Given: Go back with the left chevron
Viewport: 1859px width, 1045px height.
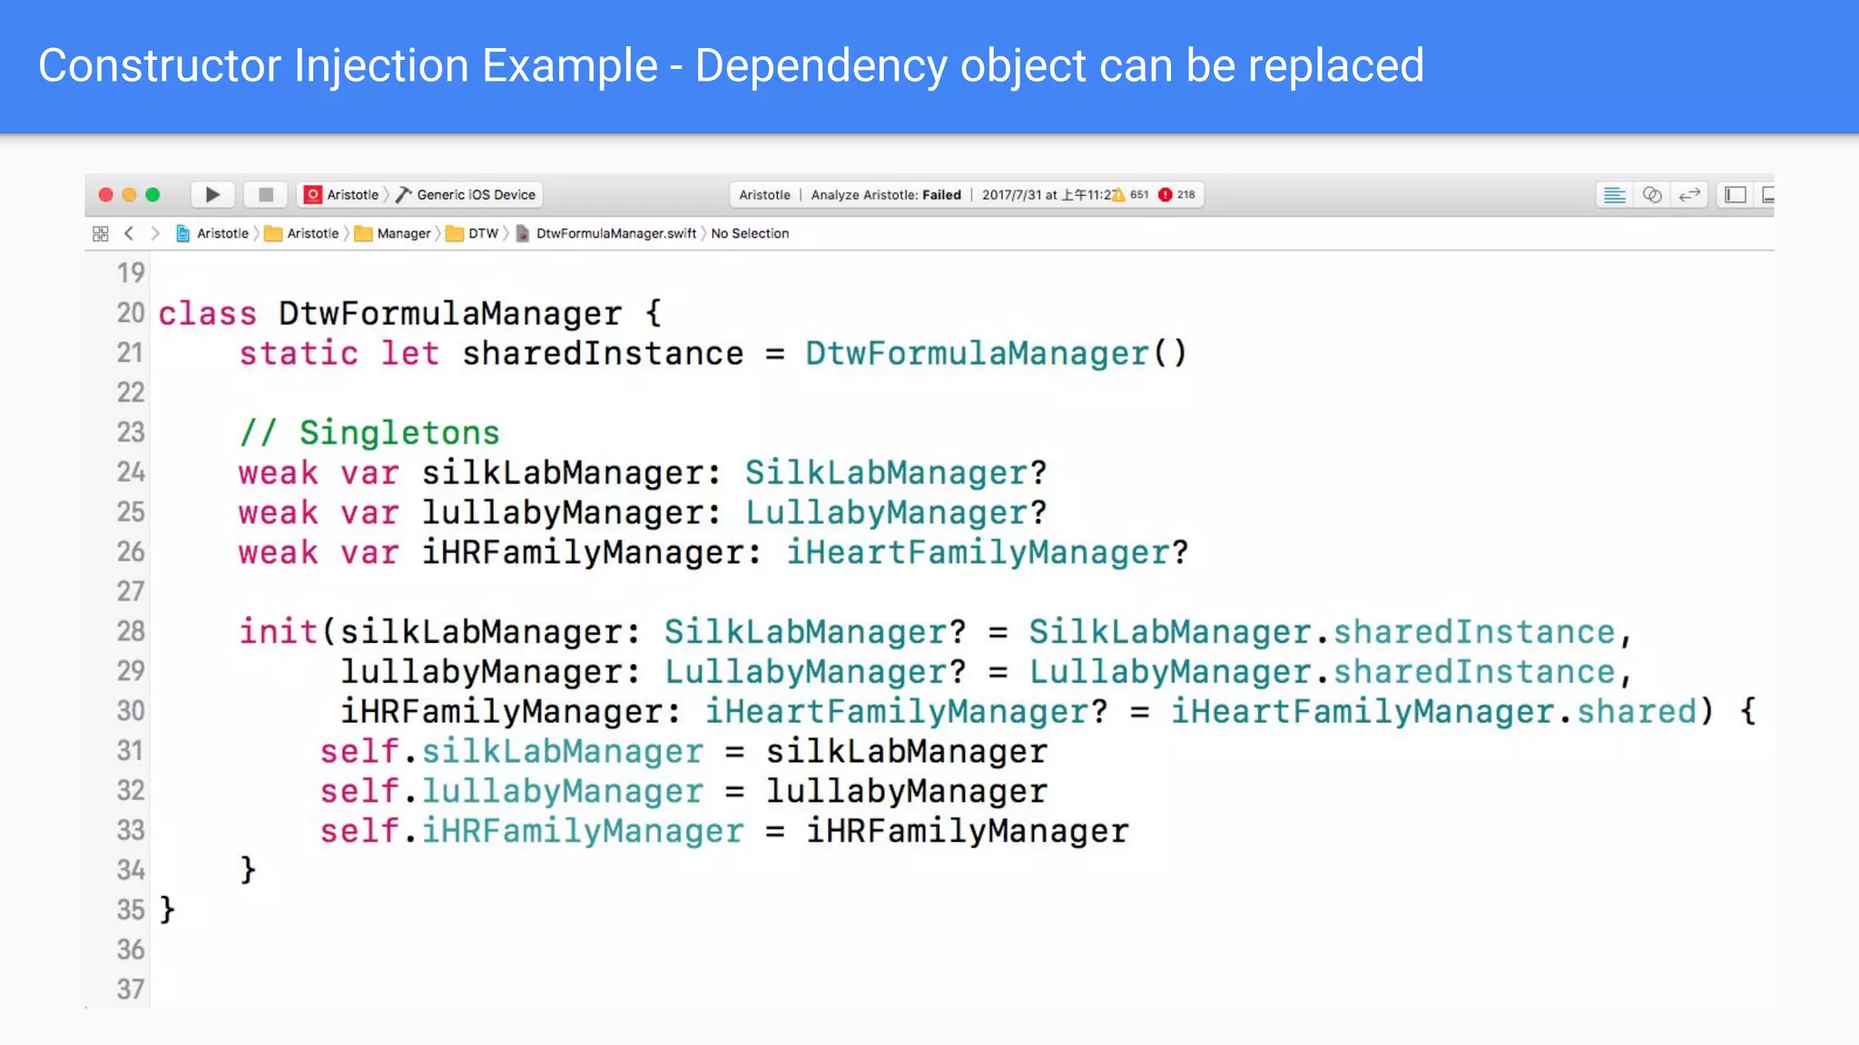Looking at the screenshot, I should 129,233.
